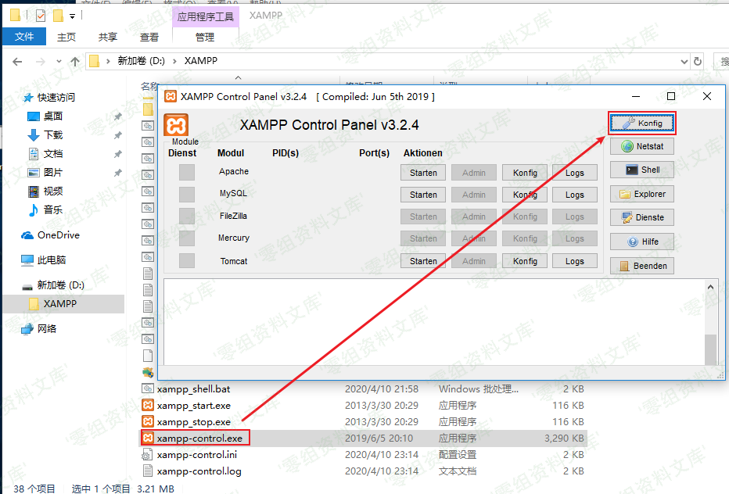
Task: Toggle the Apache service checkbox
Action: [187, 173]
